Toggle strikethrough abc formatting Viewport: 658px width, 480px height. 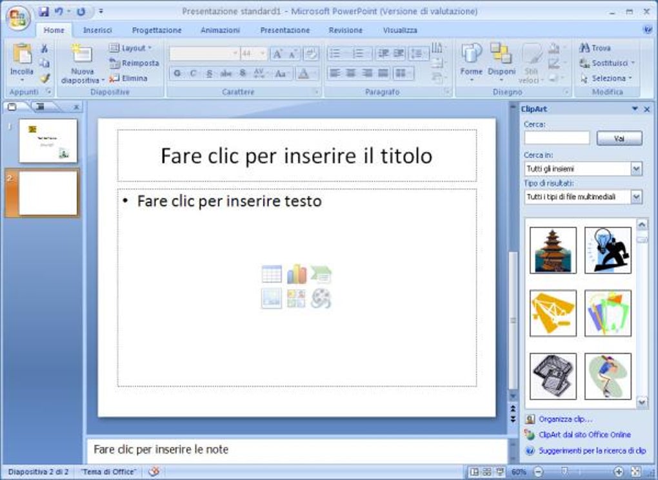pyautogui.click(x=226, y=74)
